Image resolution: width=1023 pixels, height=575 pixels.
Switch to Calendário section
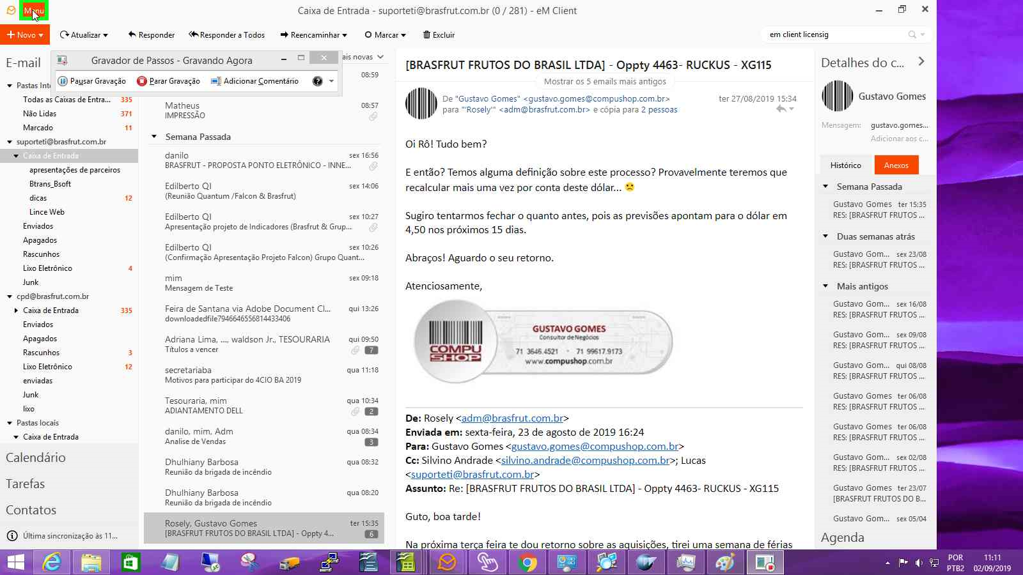36,457
